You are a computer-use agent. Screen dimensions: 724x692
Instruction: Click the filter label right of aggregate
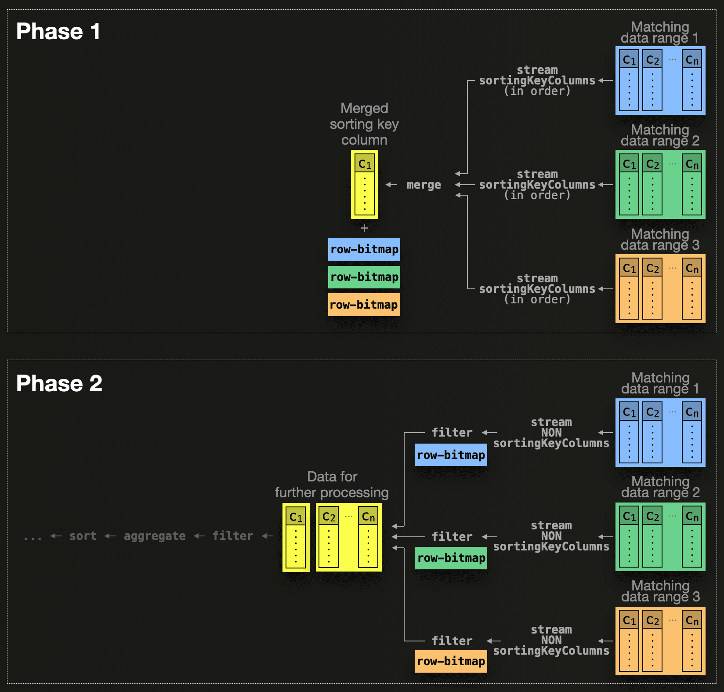pos(233,536)
